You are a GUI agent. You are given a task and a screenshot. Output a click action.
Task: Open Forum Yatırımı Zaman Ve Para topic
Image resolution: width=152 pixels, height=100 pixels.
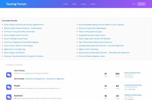pos(18,46)
